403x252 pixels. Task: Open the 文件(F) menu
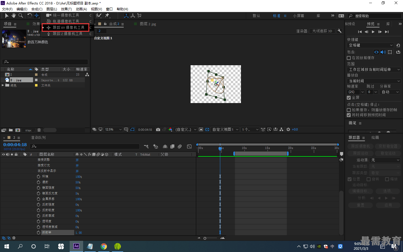tap(7, 9)
